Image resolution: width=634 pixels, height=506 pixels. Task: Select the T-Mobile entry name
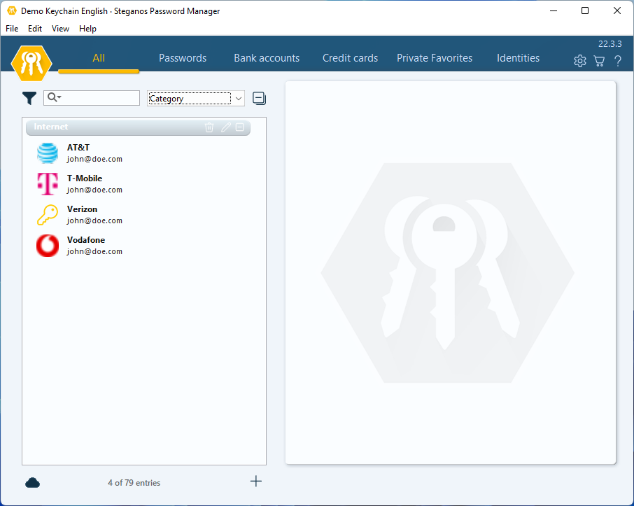85,178
